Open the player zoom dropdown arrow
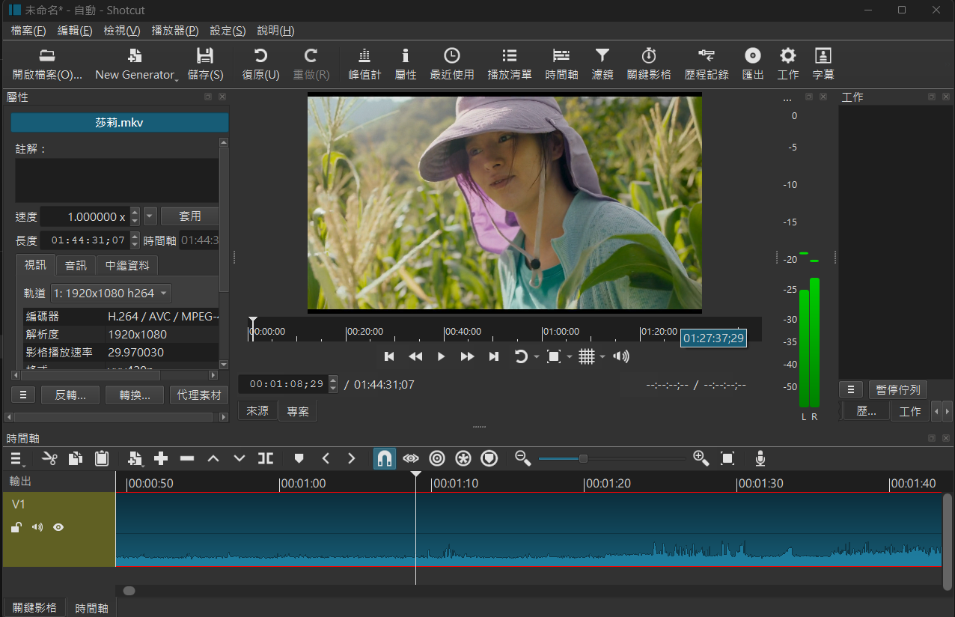The width and height of the screenshot is (955, 617). click(x=570, y=357)
